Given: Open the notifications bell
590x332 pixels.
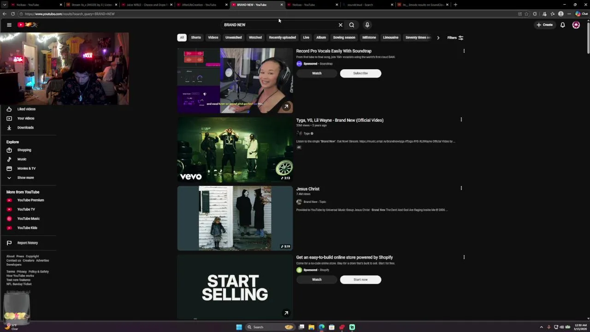Looking at the screenshot, I should click(x=563, y=25).
